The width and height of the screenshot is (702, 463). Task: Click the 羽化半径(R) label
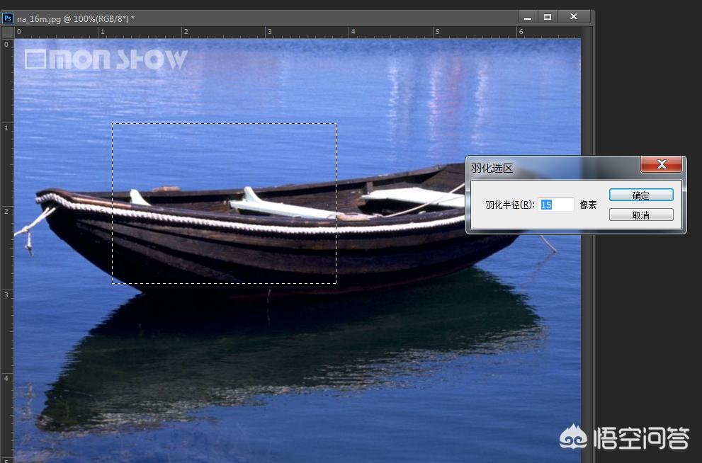[x=509, y=205]
